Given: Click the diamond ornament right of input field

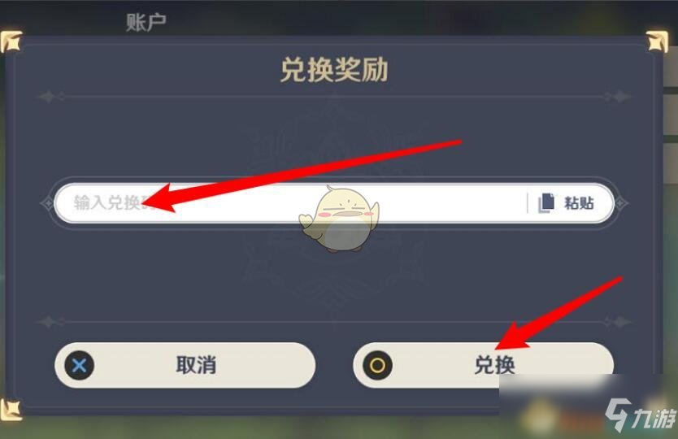Looking at the screenshot, I should [621, 203].
